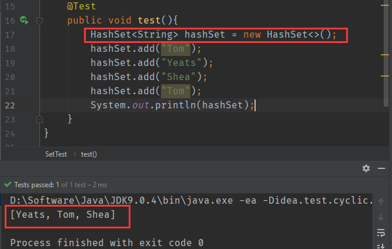The width and height of the screenshot is (392, 249).
Task: Click the println statement on line 22
Action: (x=172, y=105)
